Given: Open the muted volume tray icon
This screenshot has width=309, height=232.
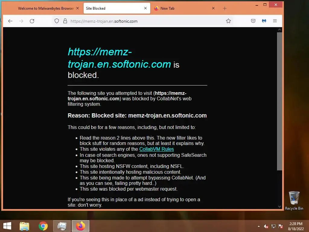Looking at the screenshot, I should tap(266, 226).
